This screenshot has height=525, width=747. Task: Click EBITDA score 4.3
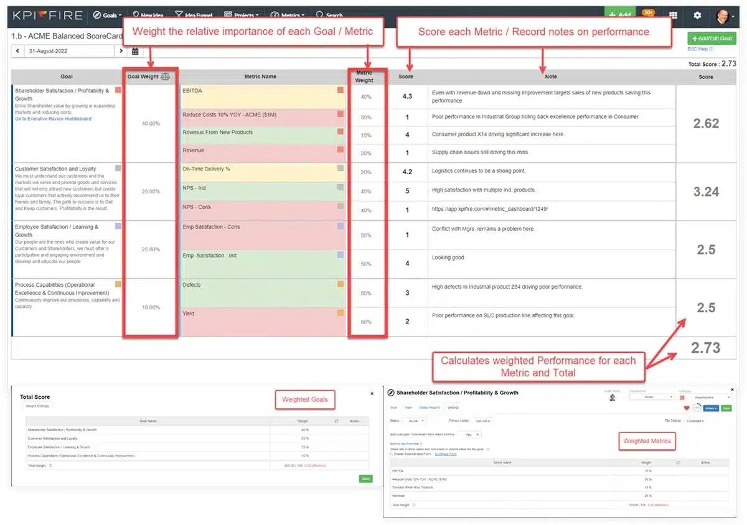(407, 96)
